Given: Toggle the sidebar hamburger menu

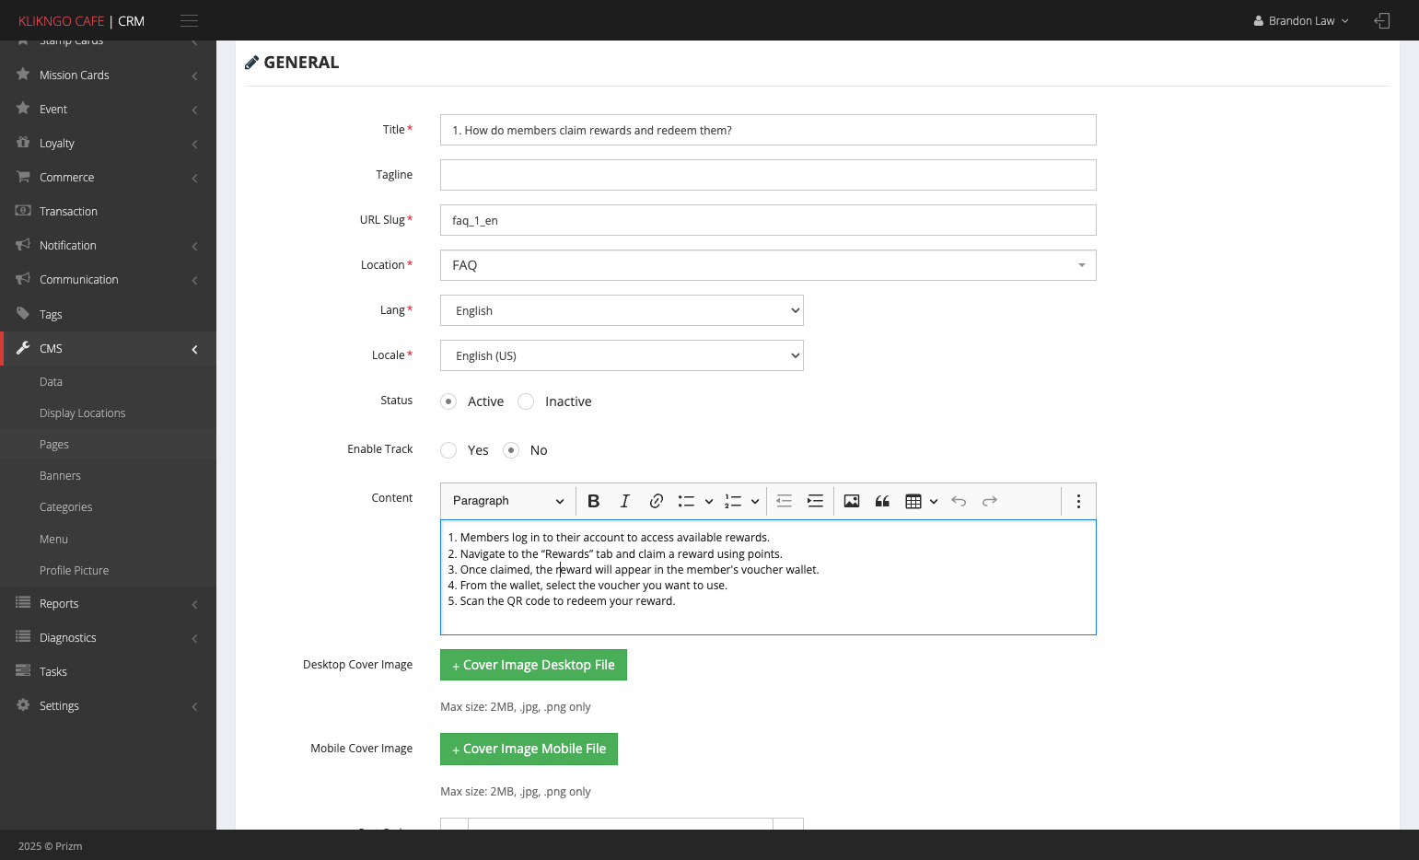Looking at the screenshot, I should (x=189, y=20).
